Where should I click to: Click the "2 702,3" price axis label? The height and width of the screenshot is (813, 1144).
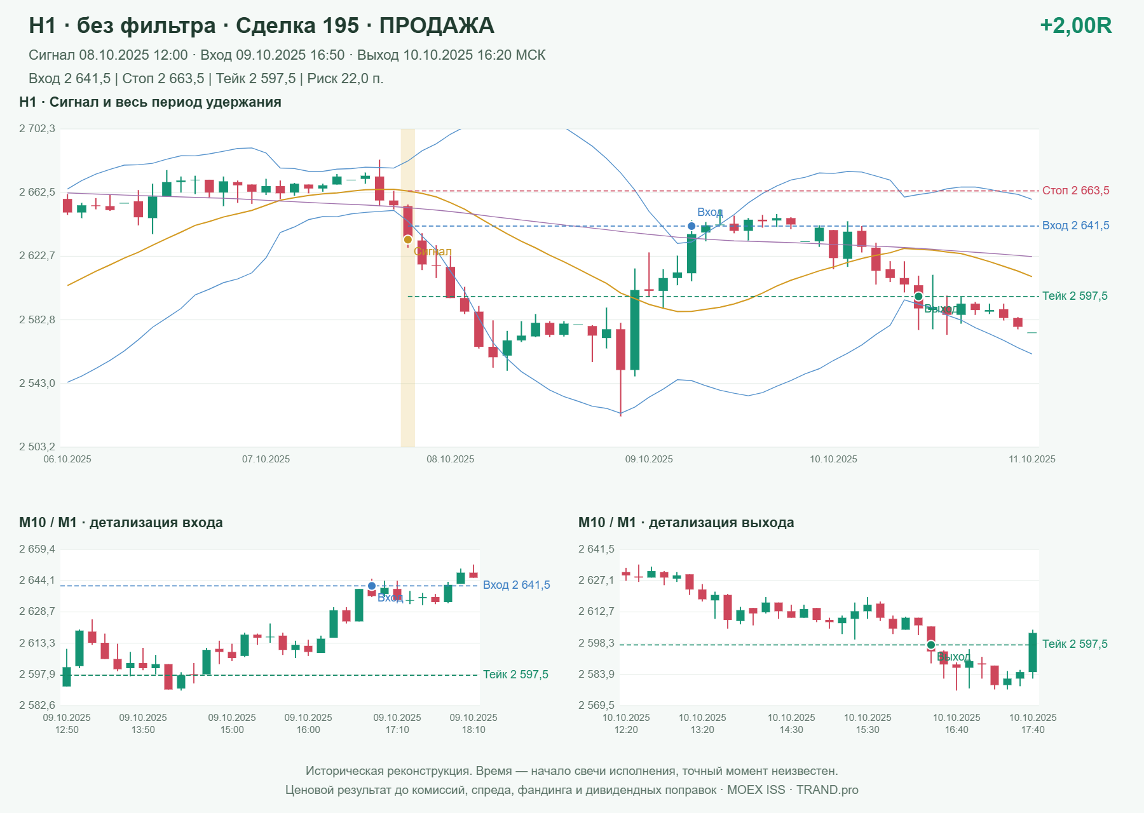point(37,129)
